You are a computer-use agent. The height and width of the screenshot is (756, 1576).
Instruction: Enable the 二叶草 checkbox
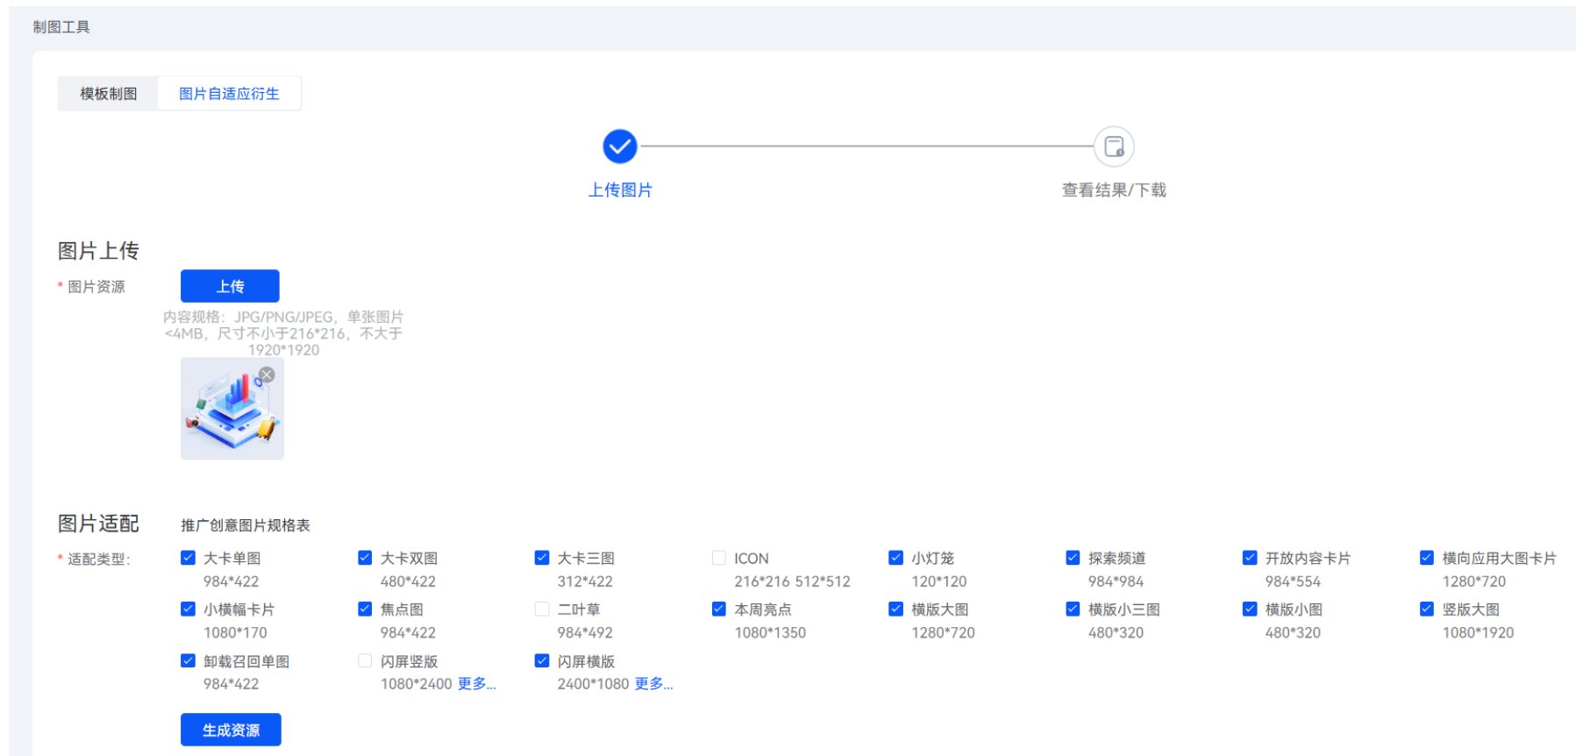pos(542,609)
